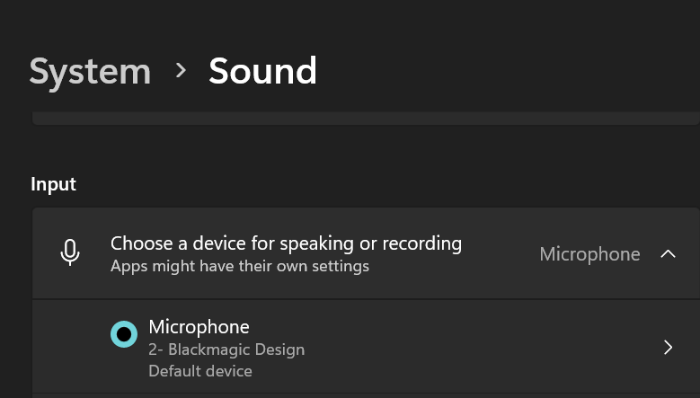Go back to System in breadcrumb
The width and height of the screenshot is (700, 398).
click(90, 71)
